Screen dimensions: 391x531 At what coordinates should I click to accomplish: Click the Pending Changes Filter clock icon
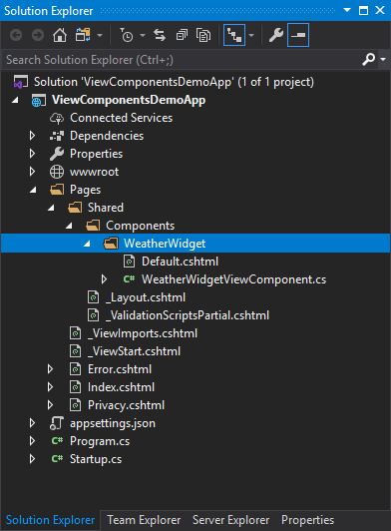click(127, 35)
